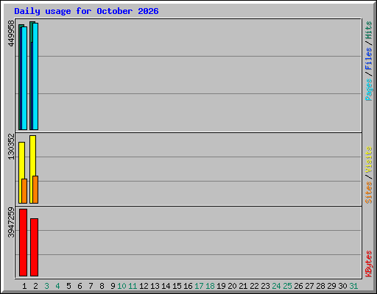Click day label 14

[166, 286]
